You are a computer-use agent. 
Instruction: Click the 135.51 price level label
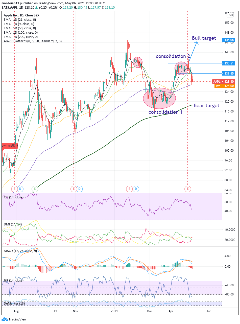[229, 63]
